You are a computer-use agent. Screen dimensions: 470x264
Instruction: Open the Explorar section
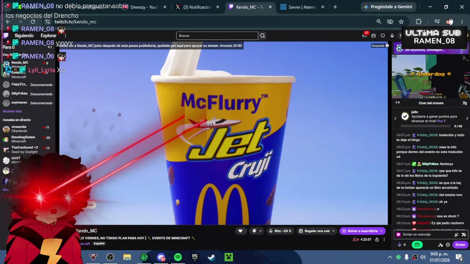[48, 36]
